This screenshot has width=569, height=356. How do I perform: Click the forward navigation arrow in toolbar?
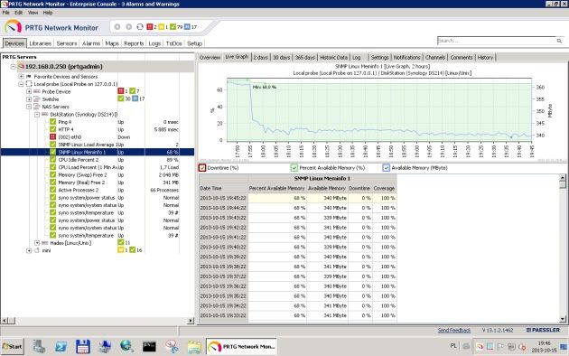[x=129, y=27]
